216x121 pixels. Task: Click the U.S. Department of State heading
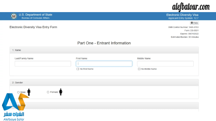pyautogui.click(x=35, y=15)
